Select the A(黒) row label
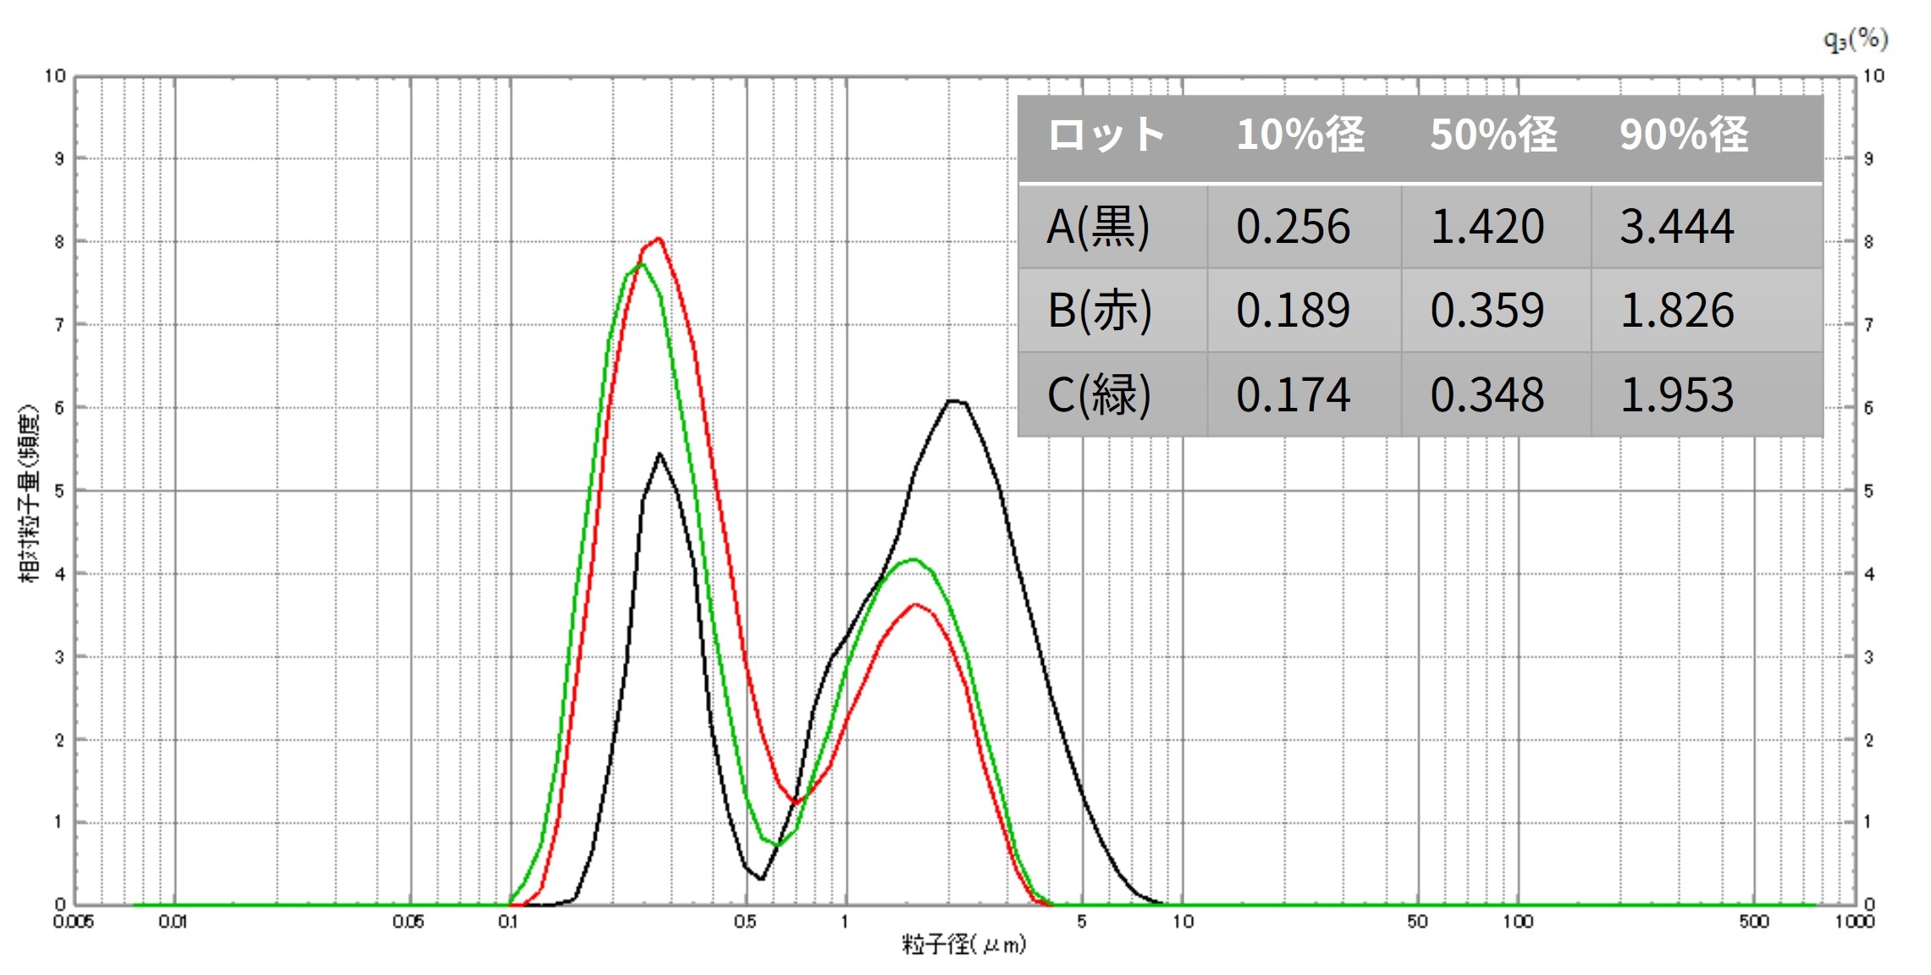The image size is (1931, 975). coord(1099,227)
